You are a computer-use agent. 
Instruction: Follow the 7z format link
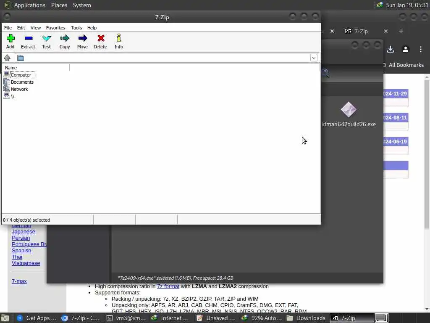[x=168, y=286]
